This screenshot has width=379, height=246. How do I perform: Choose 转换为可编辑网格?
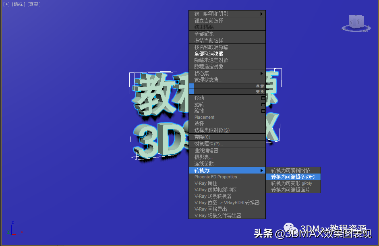pos(293,170)
